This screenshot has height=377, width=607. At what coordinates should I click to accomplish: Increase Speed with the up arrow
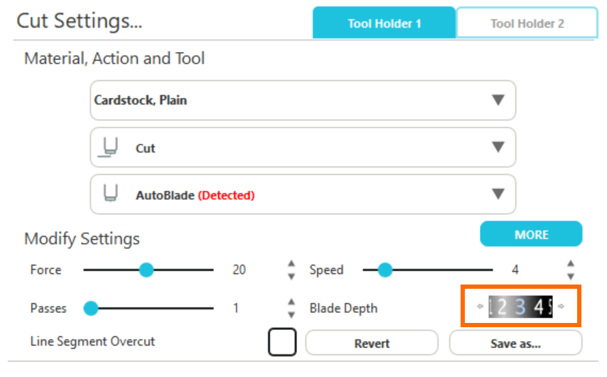pos(570,264)
